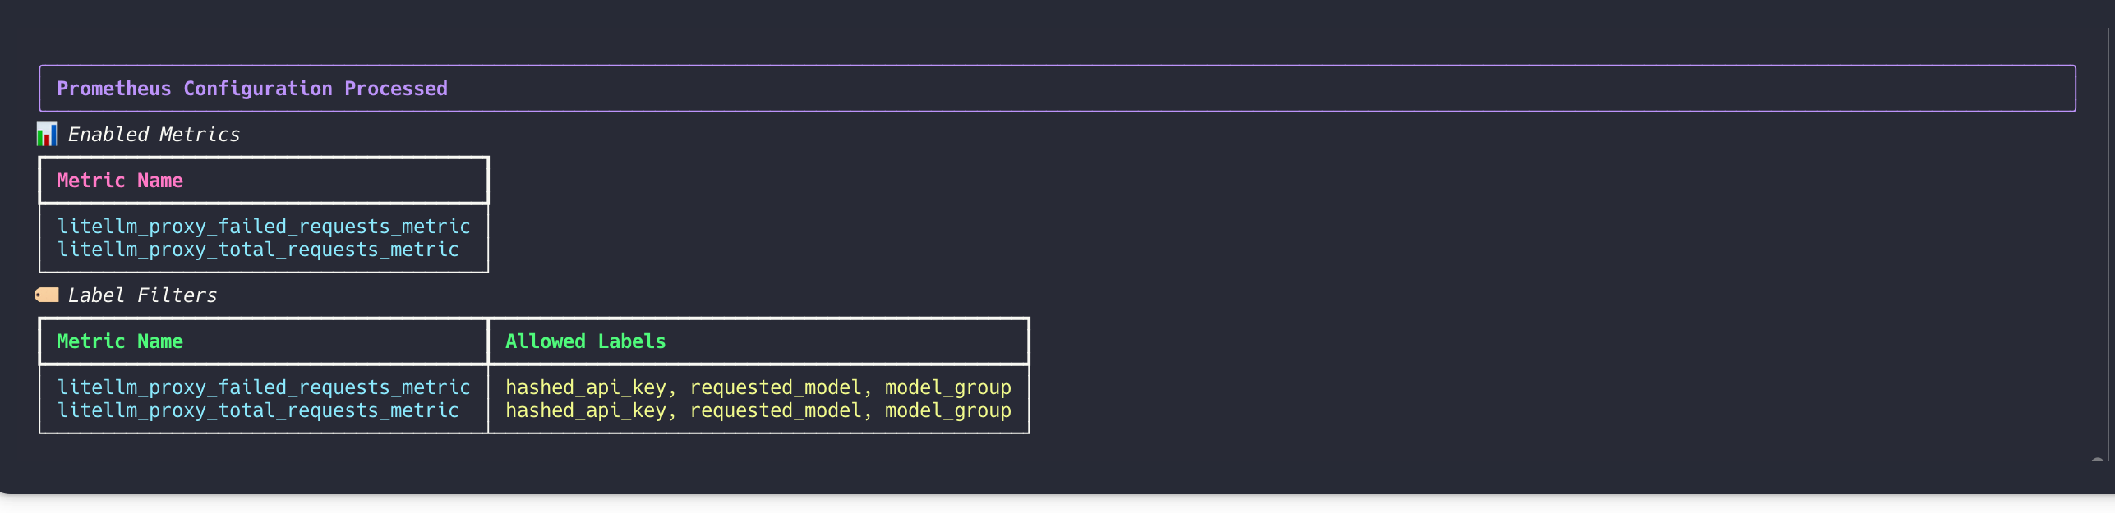Click requested_model label in the failed requests row
Screen dimensions: 2115x513
775,387
